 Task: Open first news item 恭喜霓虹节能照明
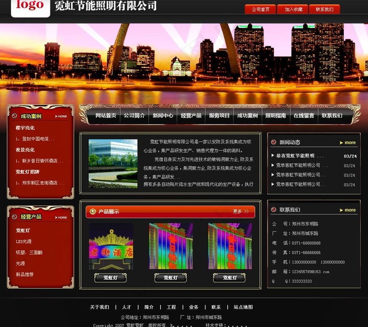[x=300, y=156]
